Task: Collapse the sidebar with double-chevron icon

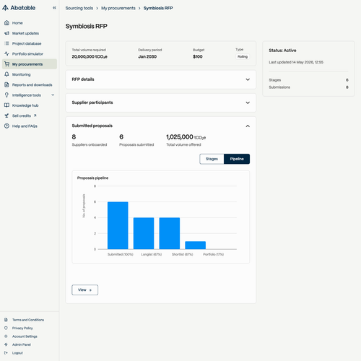Action: click(x=54, y=8)
